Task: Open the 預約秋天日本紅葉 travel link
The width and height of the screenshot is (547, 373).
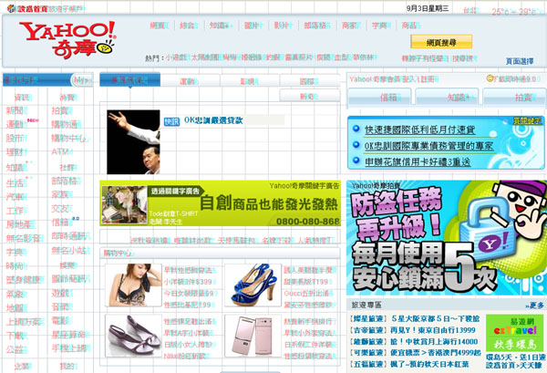Action: click(429, 364)
